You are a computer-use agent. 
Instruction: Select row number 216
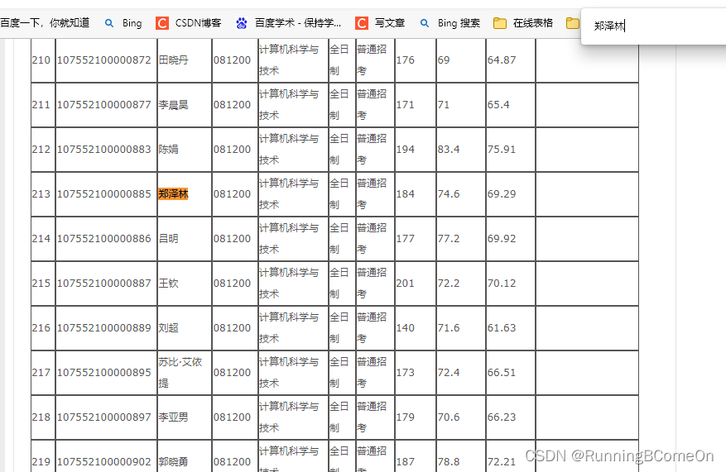pos(41,328)
